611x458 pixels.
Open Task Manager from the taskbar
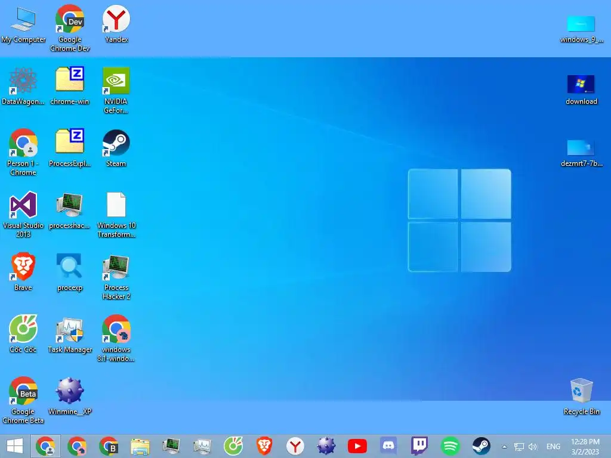click(202, 446)
